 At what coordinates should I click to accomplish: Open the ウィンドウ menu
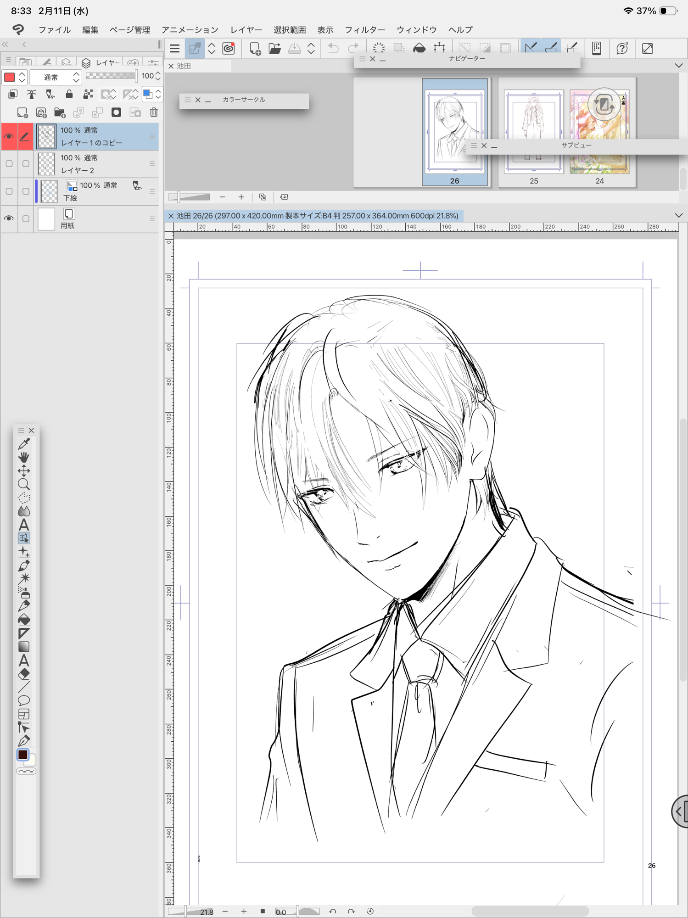click(x=416, y=30)
